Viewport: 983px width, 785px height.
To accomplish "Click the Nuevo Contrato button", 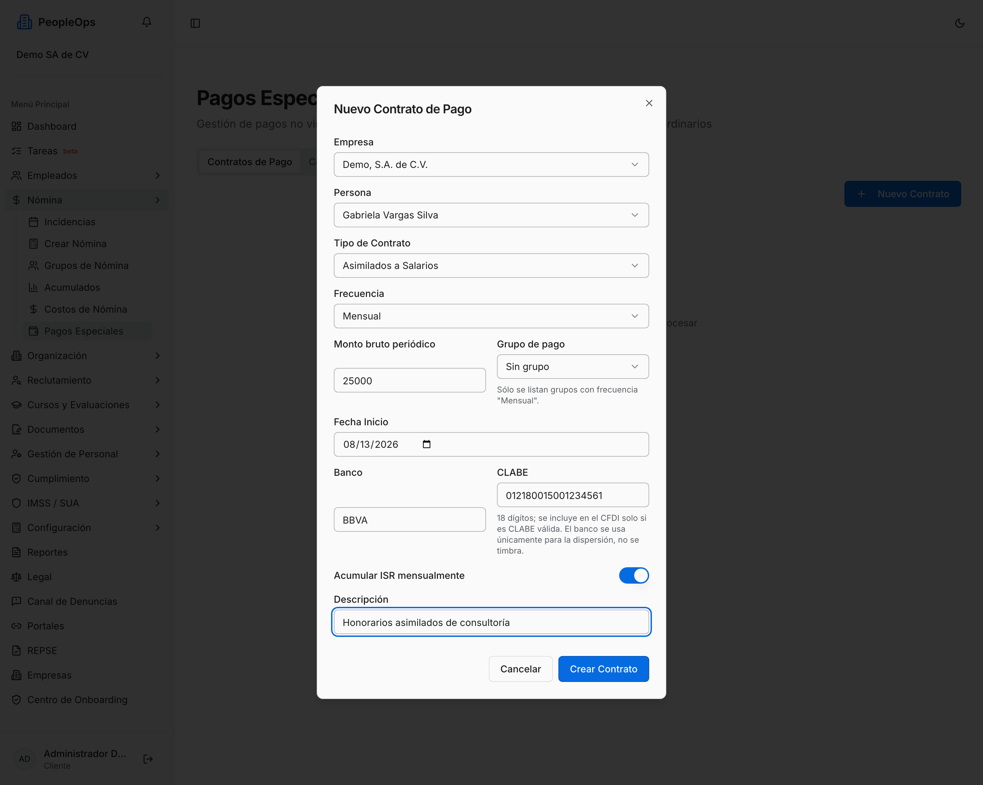I will pos(902,194).
